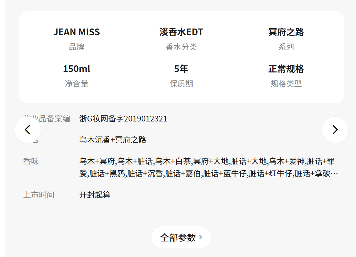
Task: Select the 正常规格 specification type value
Action: tap(286, 69)
